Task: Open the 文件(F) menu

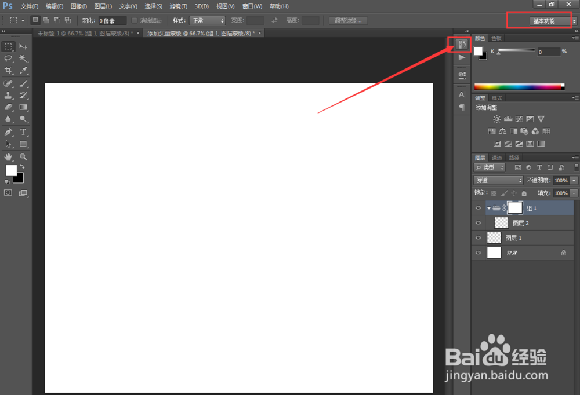Action: point(30,6)
